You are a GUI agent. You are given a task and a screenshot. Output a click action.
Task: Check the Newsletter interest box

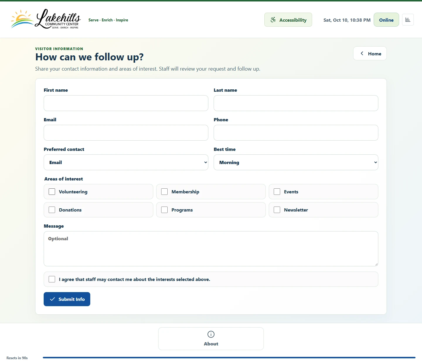pyautogui.click(x=277, y=210)
